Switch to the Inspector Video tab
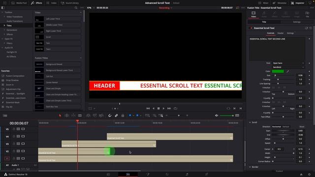Screen dimensions: 315x177 (x=253, y=14)
